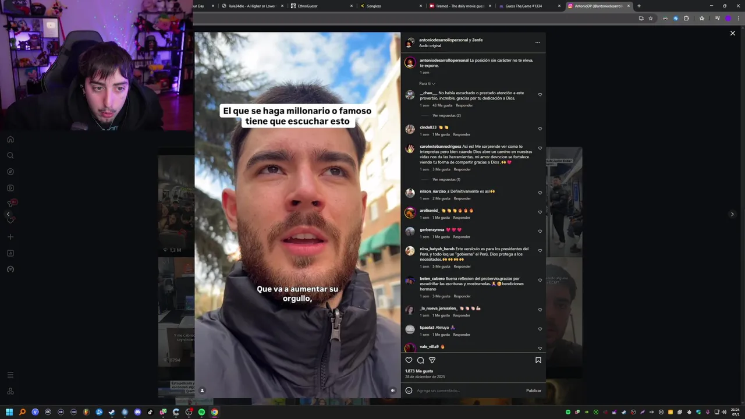Open the Windows Start menu
This screenshot has height=419, width=745.
pyautogui.click(x=9, y=412)
